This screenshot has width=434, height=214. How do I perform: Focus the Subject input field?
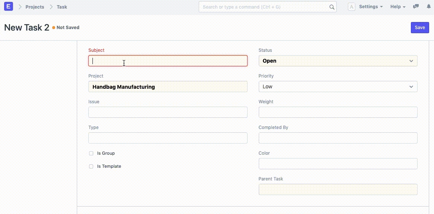click(168, 61)
